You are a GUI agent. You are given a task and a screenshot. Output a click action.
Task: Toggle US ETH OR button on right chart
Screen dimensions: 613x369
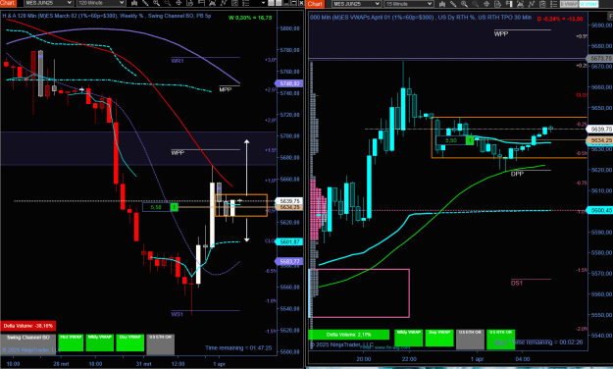(x=470, y=339)
